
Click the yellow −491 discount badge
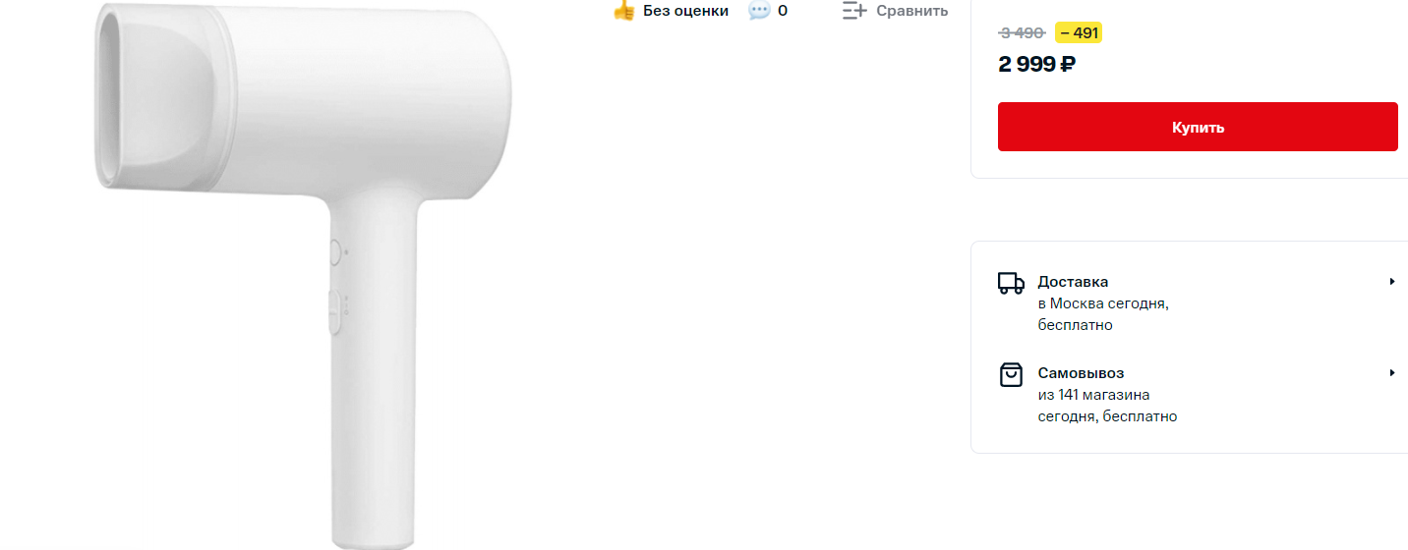coord(1079,33)
